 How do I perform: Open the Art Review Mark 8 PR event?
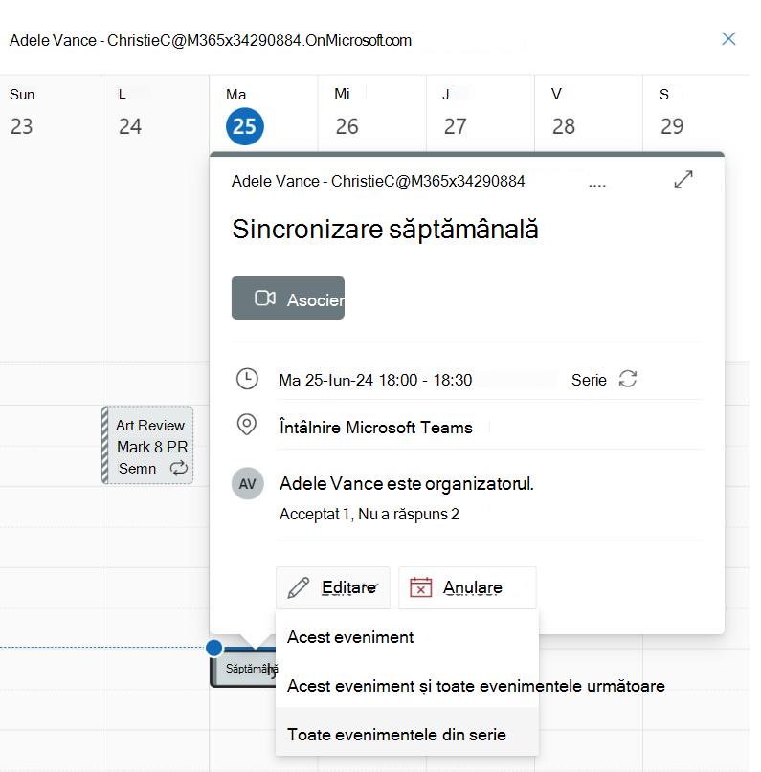[x=147, y=446]
